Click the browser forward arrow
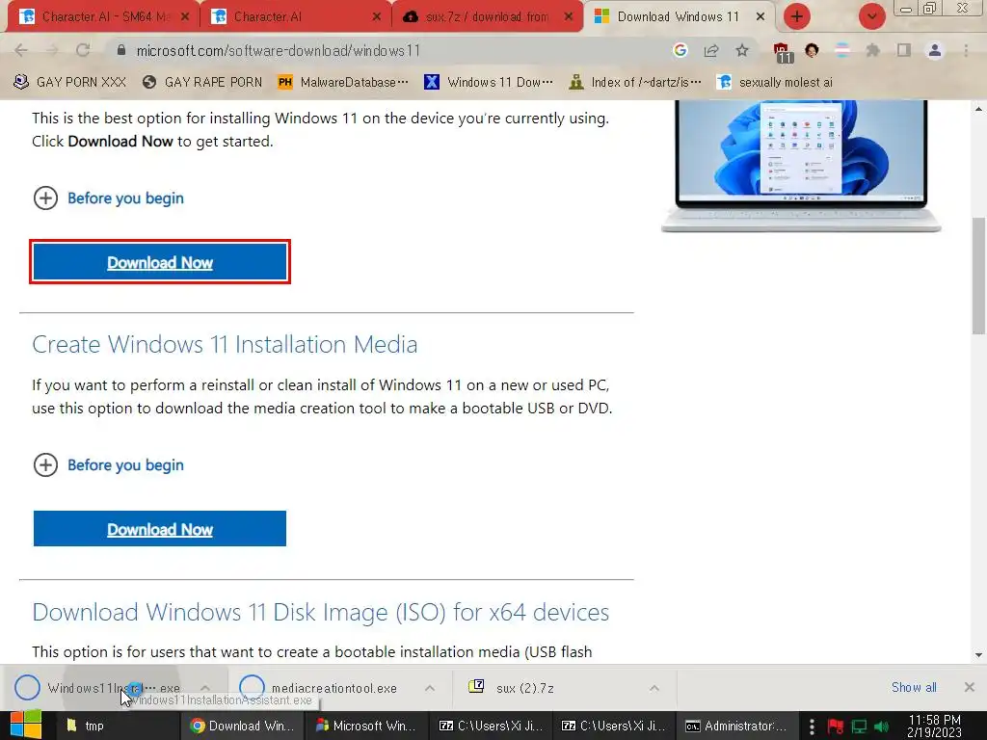 point(52,51)
